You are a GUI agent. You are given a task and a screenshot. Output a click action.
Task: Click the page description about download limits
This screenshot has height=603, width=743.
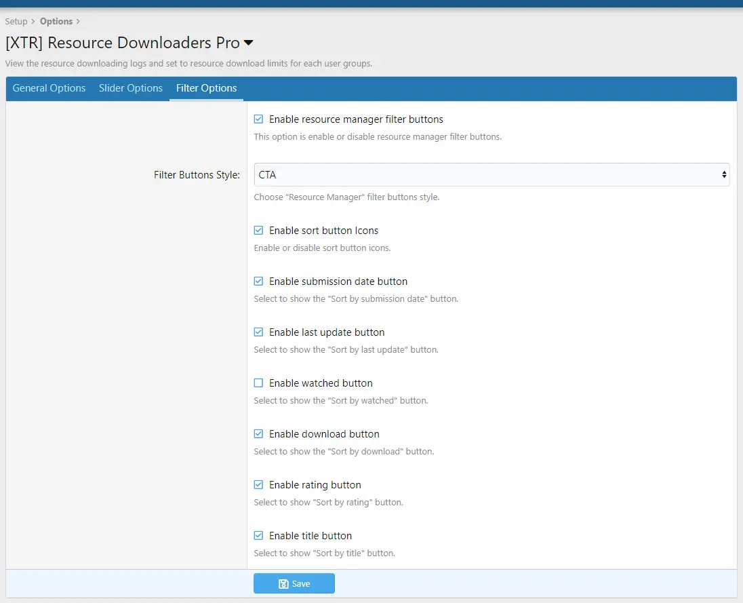(x=188, y=64)
